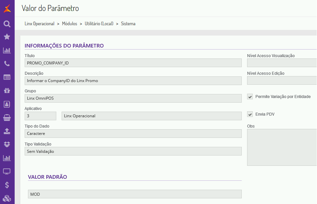Open favorites star in sidebar

[7, 37]
